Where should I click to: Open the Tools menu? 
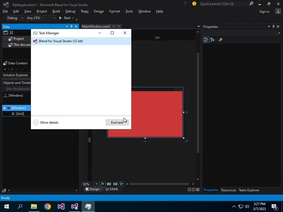coord(129,11)
